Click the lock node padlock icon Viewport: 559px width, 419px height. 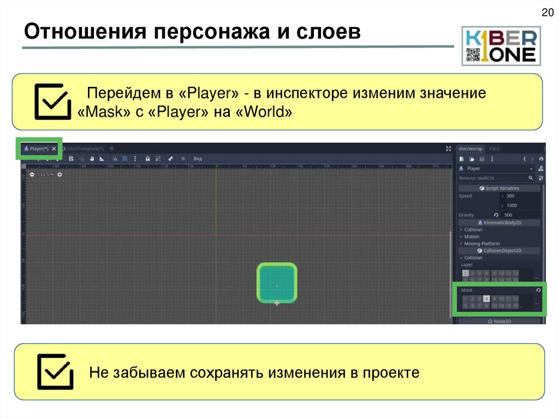pos(147,158)
